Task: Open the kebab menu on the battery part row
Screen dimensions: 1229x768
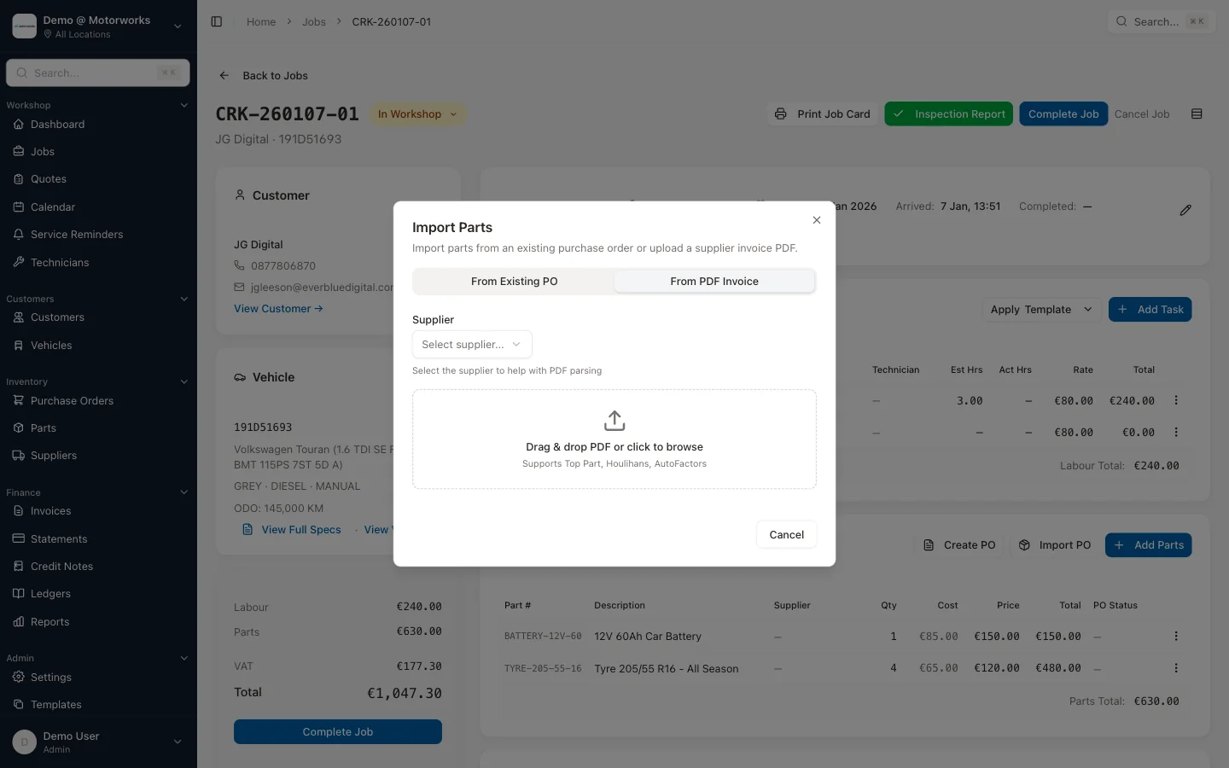Action: click(1177, 636)
